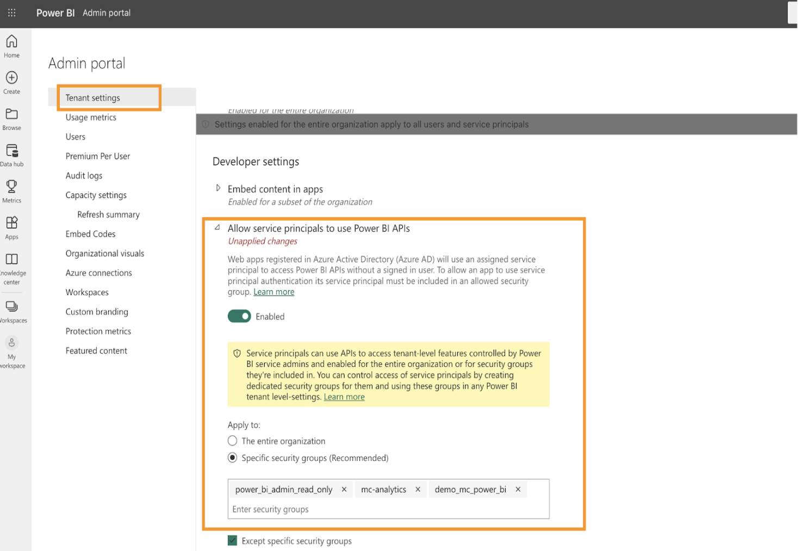Click Learn more link under description
Image resolution: width=798 pixels, height=551 pixels.
tap(274, 292)
